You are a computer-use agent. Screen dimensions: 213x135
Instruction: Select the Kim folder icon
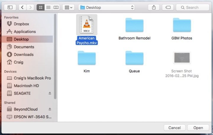pyautogui.click(x=87, y=58)
